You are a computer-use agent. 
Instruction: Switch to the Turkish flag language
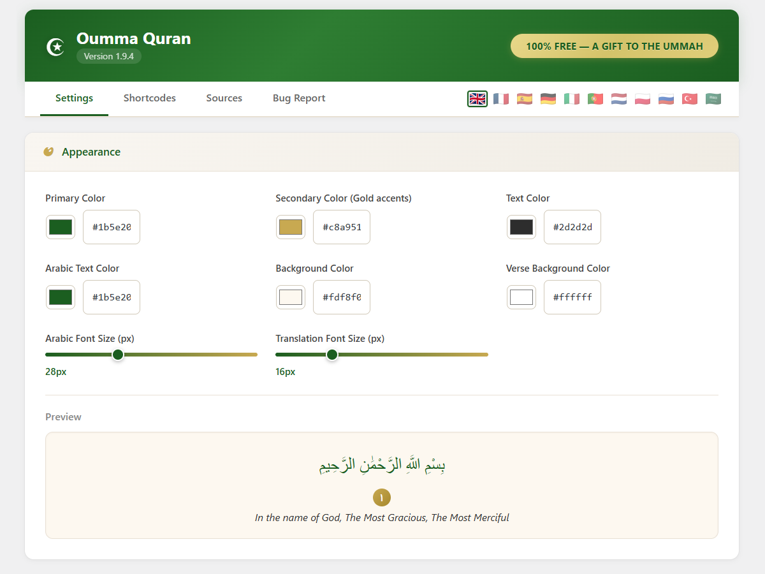(x=690, y=99)
